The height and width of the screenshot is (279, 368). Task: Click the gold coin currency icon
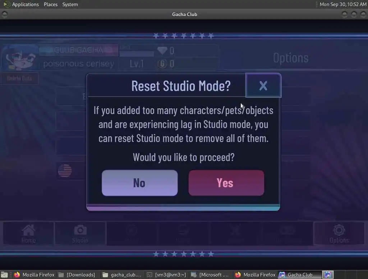162,63
